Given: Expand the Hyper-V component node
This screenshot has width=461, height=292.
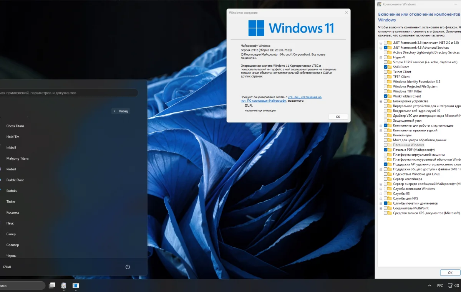Looking at the screenshot, I should (381, 58).
